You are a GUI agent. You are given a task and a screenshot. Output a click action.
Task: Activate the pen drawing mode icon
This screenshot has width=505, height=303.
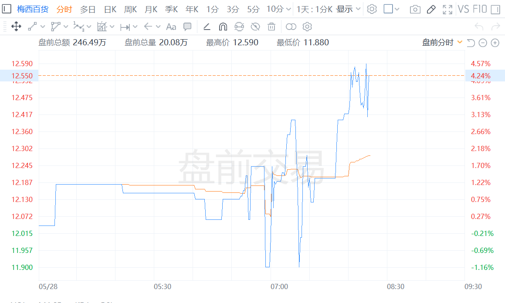tap(431, 9)
